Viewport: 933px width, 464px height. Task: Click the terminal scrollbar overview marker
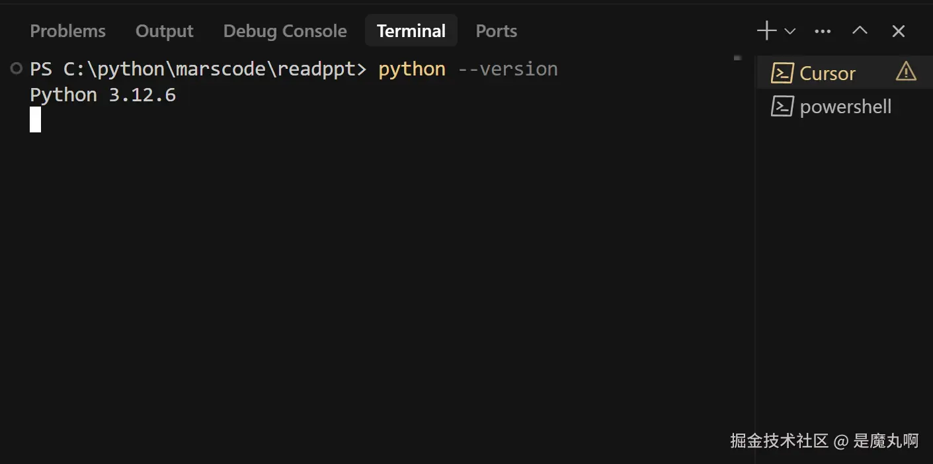coord(737,58)
